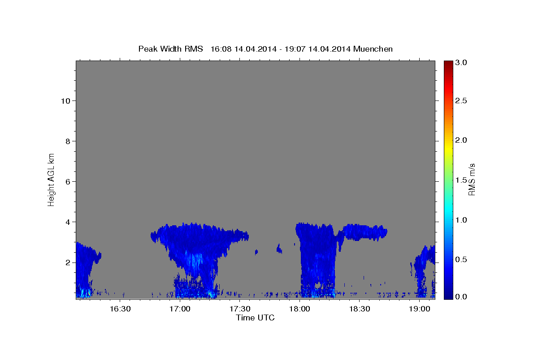Click the '19:00' time axis label
538x359 pixels.
pos(419,309)
